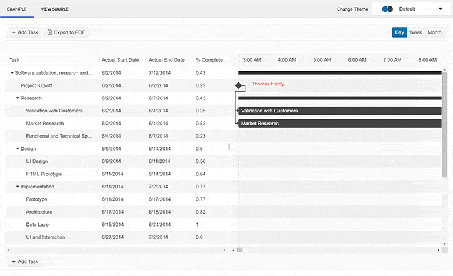Switch to the VIEW SOURCE tab

pos(55,9)
